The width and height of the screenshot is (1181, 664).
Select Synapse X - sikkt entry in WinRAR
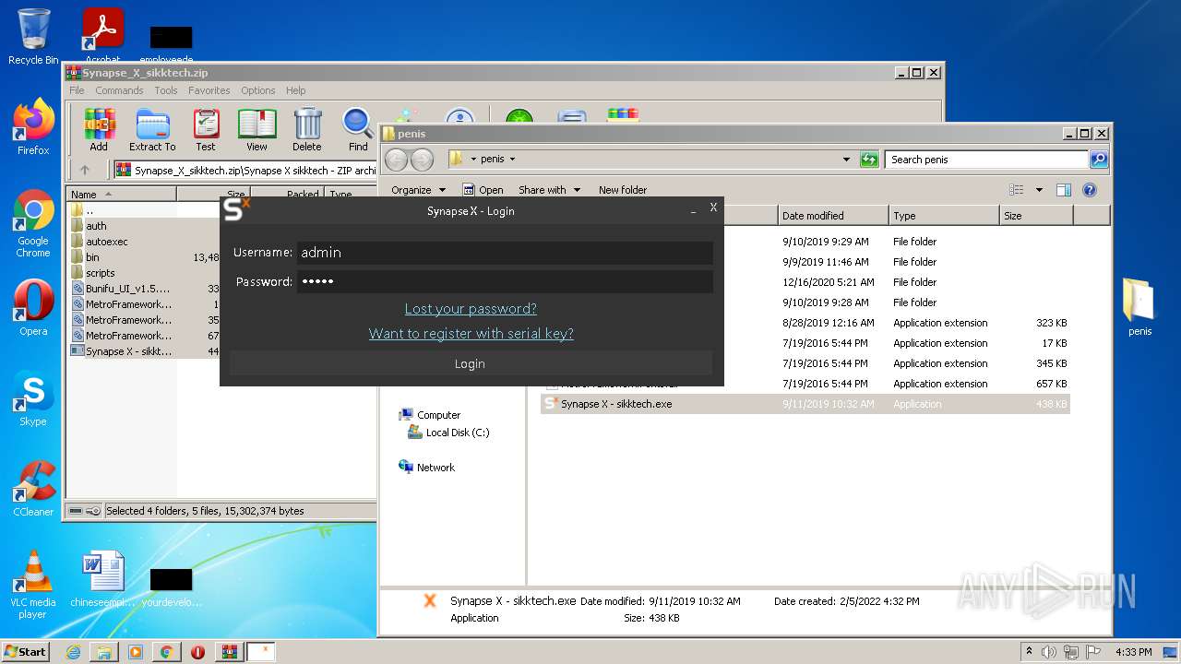(x=127, y=351)
